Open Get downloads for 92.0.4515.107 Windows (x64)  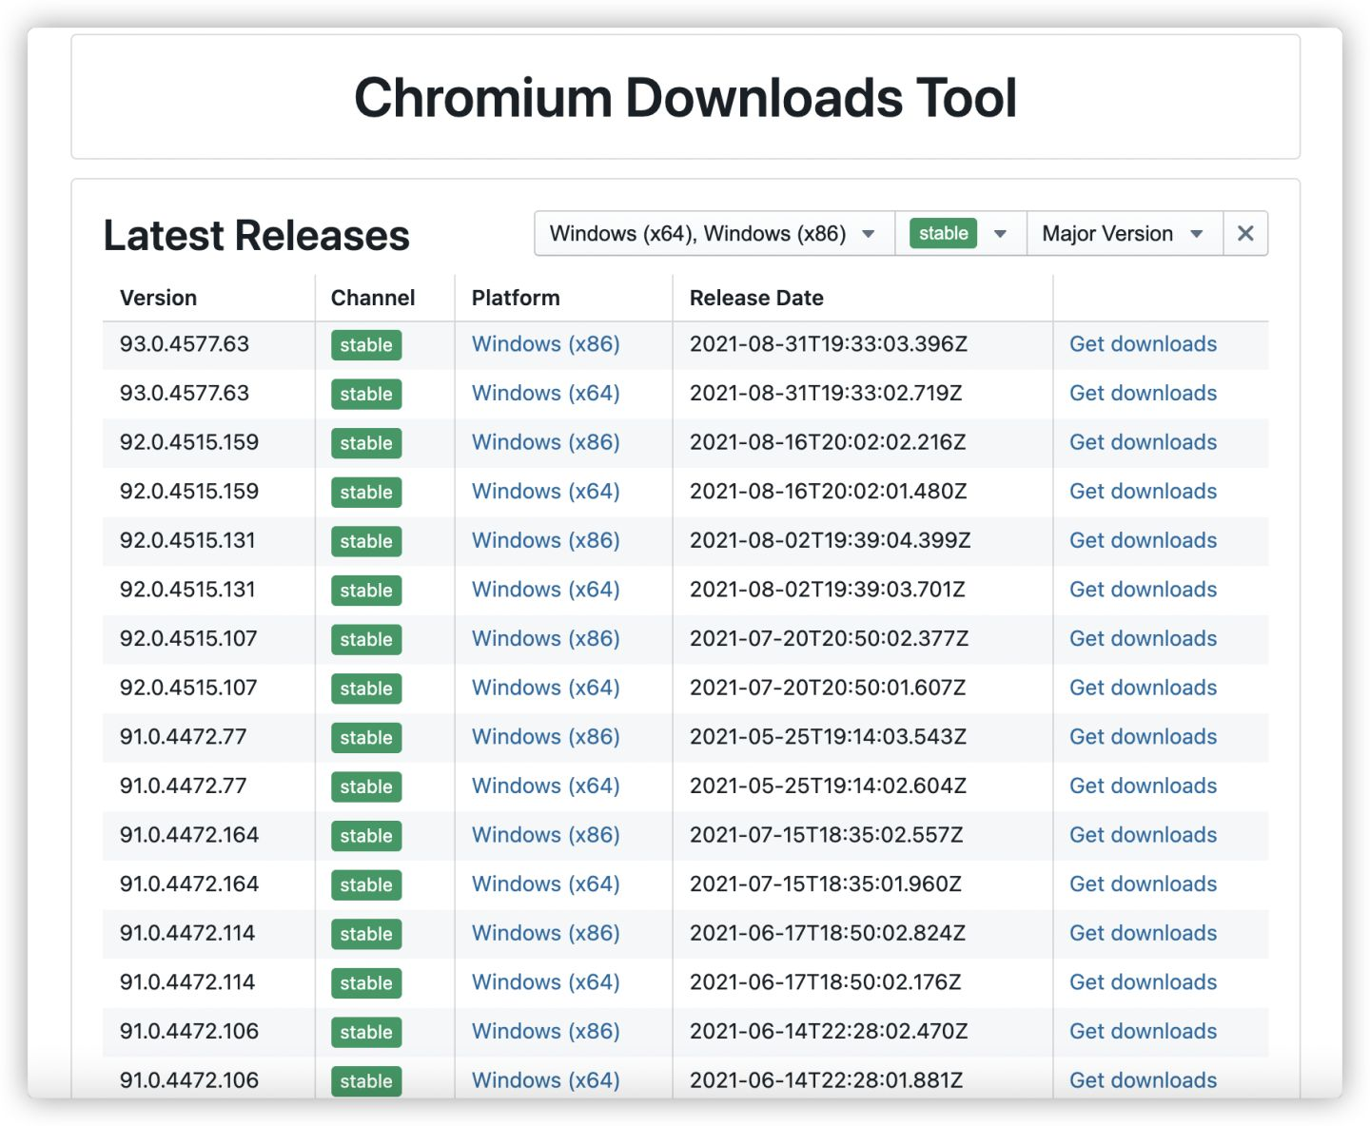[x=1143, y=688]
